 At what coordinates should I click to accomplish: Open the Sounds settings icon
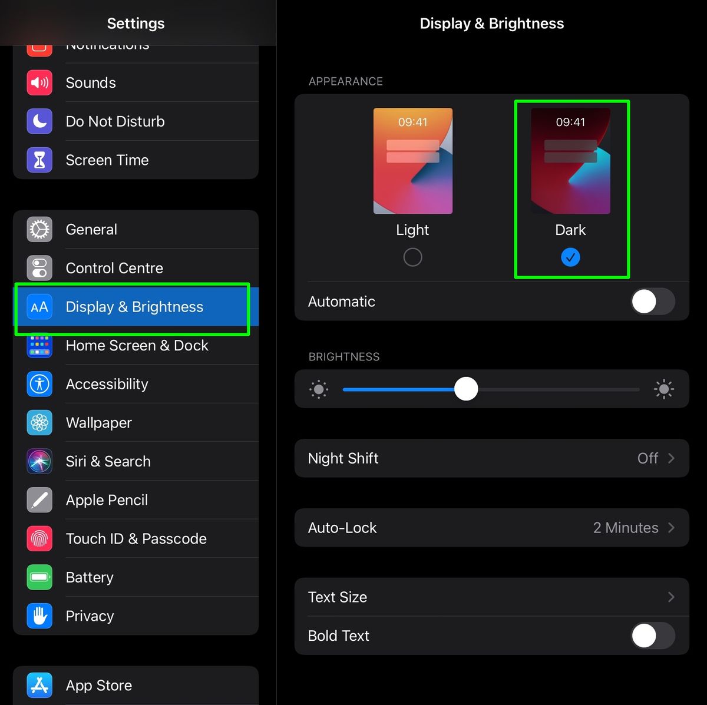click(39, 82)
